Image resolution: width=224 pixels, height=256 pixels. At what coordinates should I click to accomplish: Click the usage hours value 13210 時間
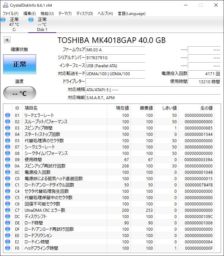[204, 82]
